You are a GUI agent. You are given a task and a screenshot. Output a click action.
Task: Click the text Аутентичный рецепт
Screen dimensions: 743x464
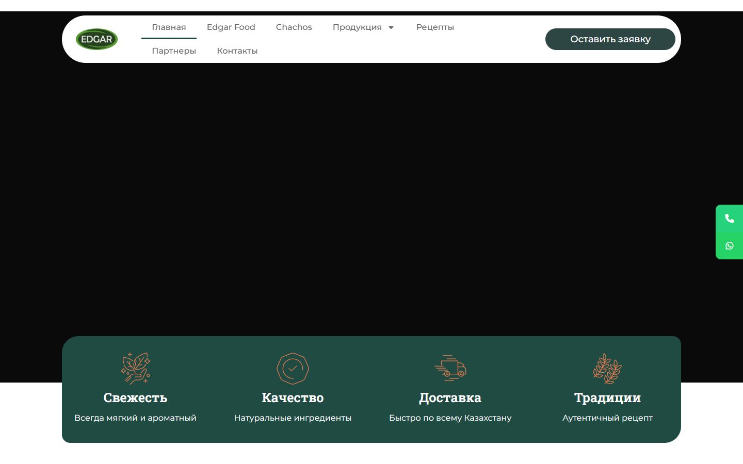[x=607, y=418]
